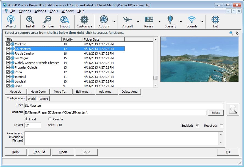Expand the Panels dropdown arrow

(x=159, y=22)
